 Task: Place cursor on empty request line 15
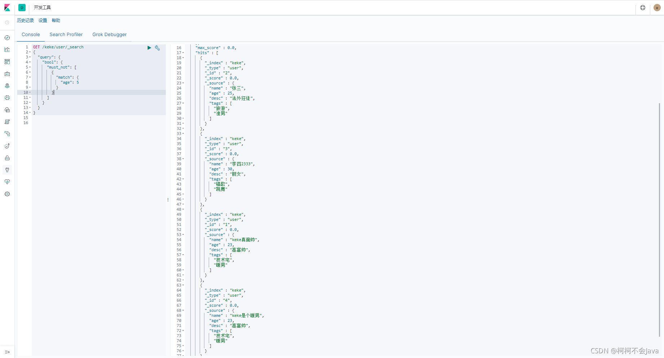(98, 118)
